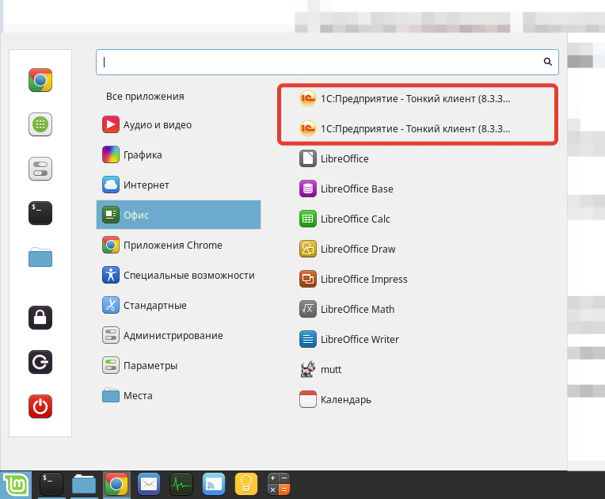Open the Интернет category
605x499 pixels.
coord(178,185)
